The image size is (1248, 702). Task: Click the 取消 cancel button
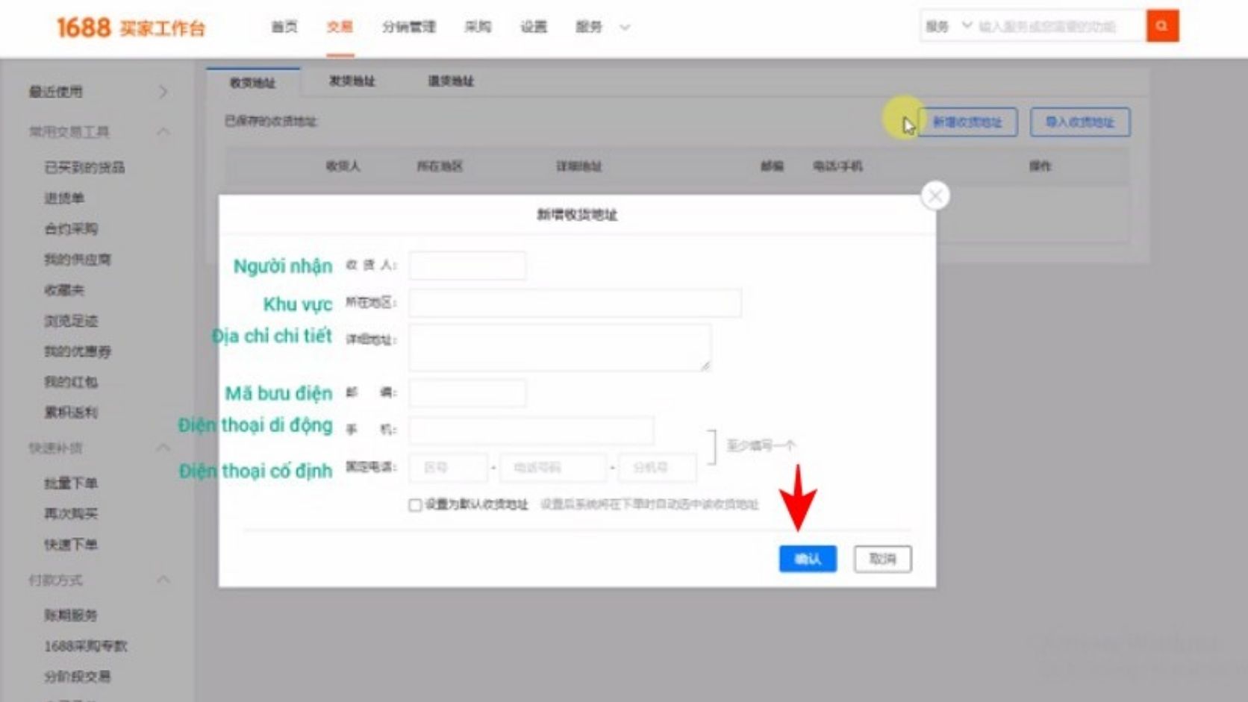pyautogui.click(x=882, y=559)
